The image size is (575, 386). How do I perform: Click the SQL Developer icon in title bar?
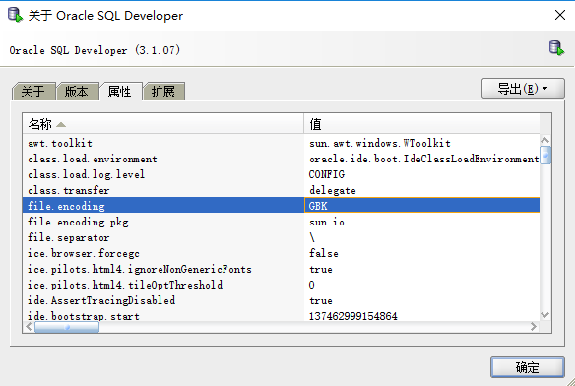pos(15,15)
